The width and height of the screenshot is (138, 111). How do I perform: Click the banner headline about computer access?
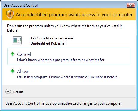point(74,15)
